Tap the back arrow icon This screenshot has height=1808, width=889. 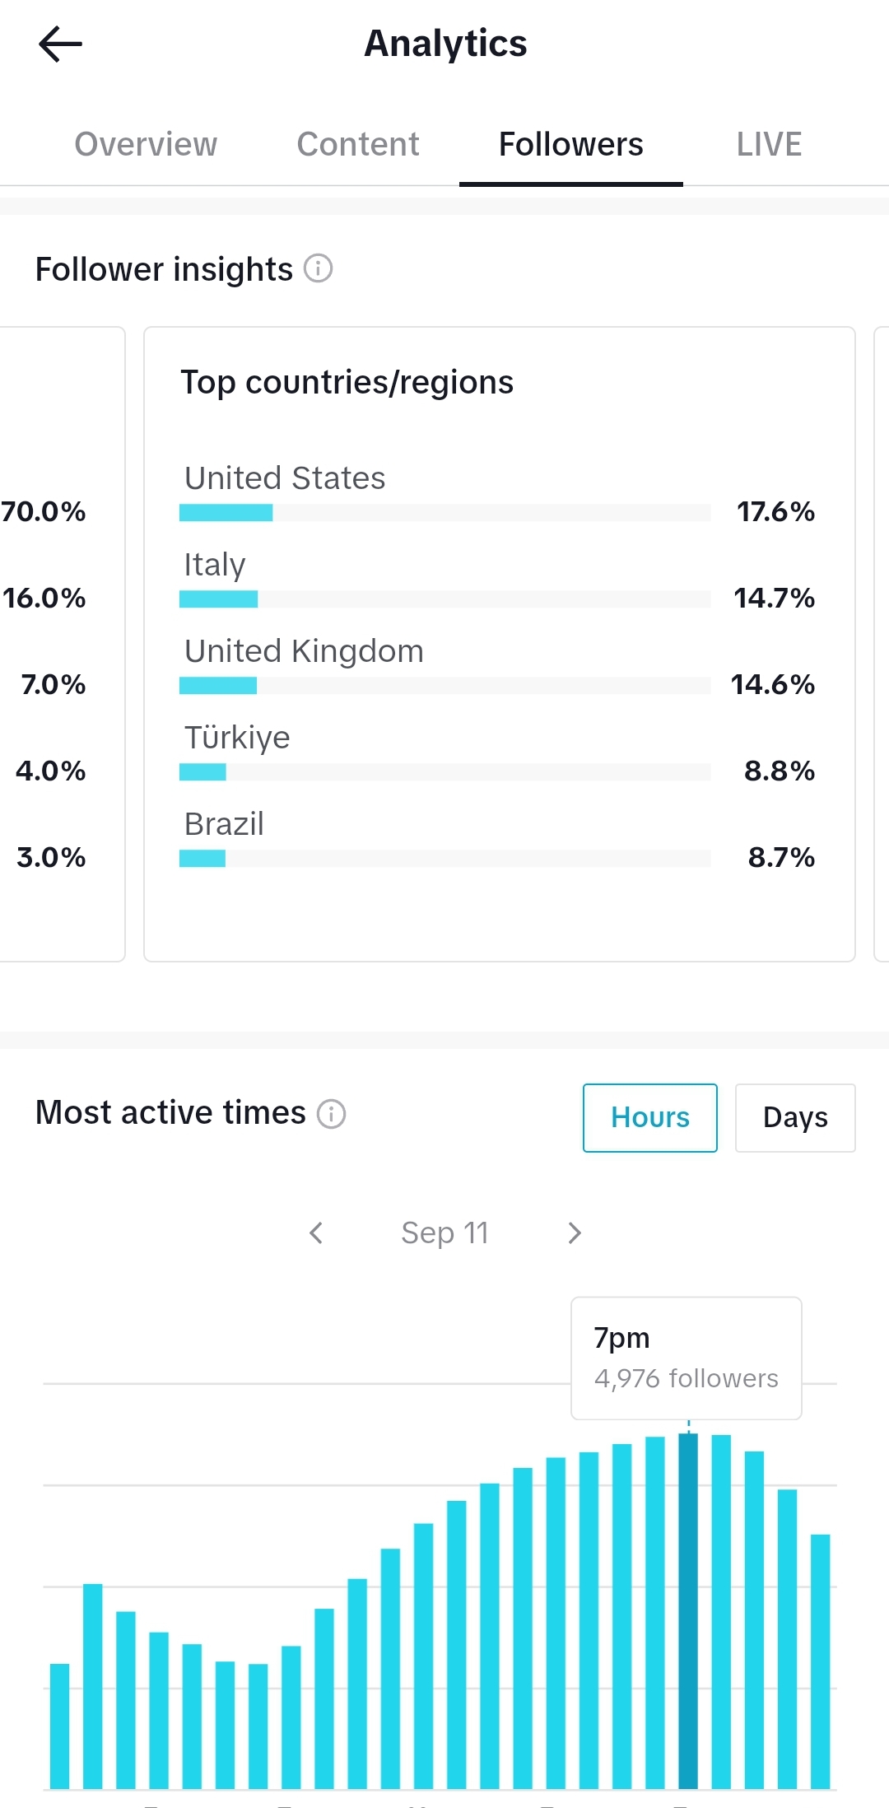(60, 44)
